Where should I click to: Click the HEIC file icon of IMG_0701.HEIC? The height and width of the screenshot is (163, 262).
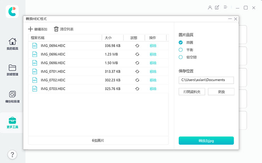35,71
